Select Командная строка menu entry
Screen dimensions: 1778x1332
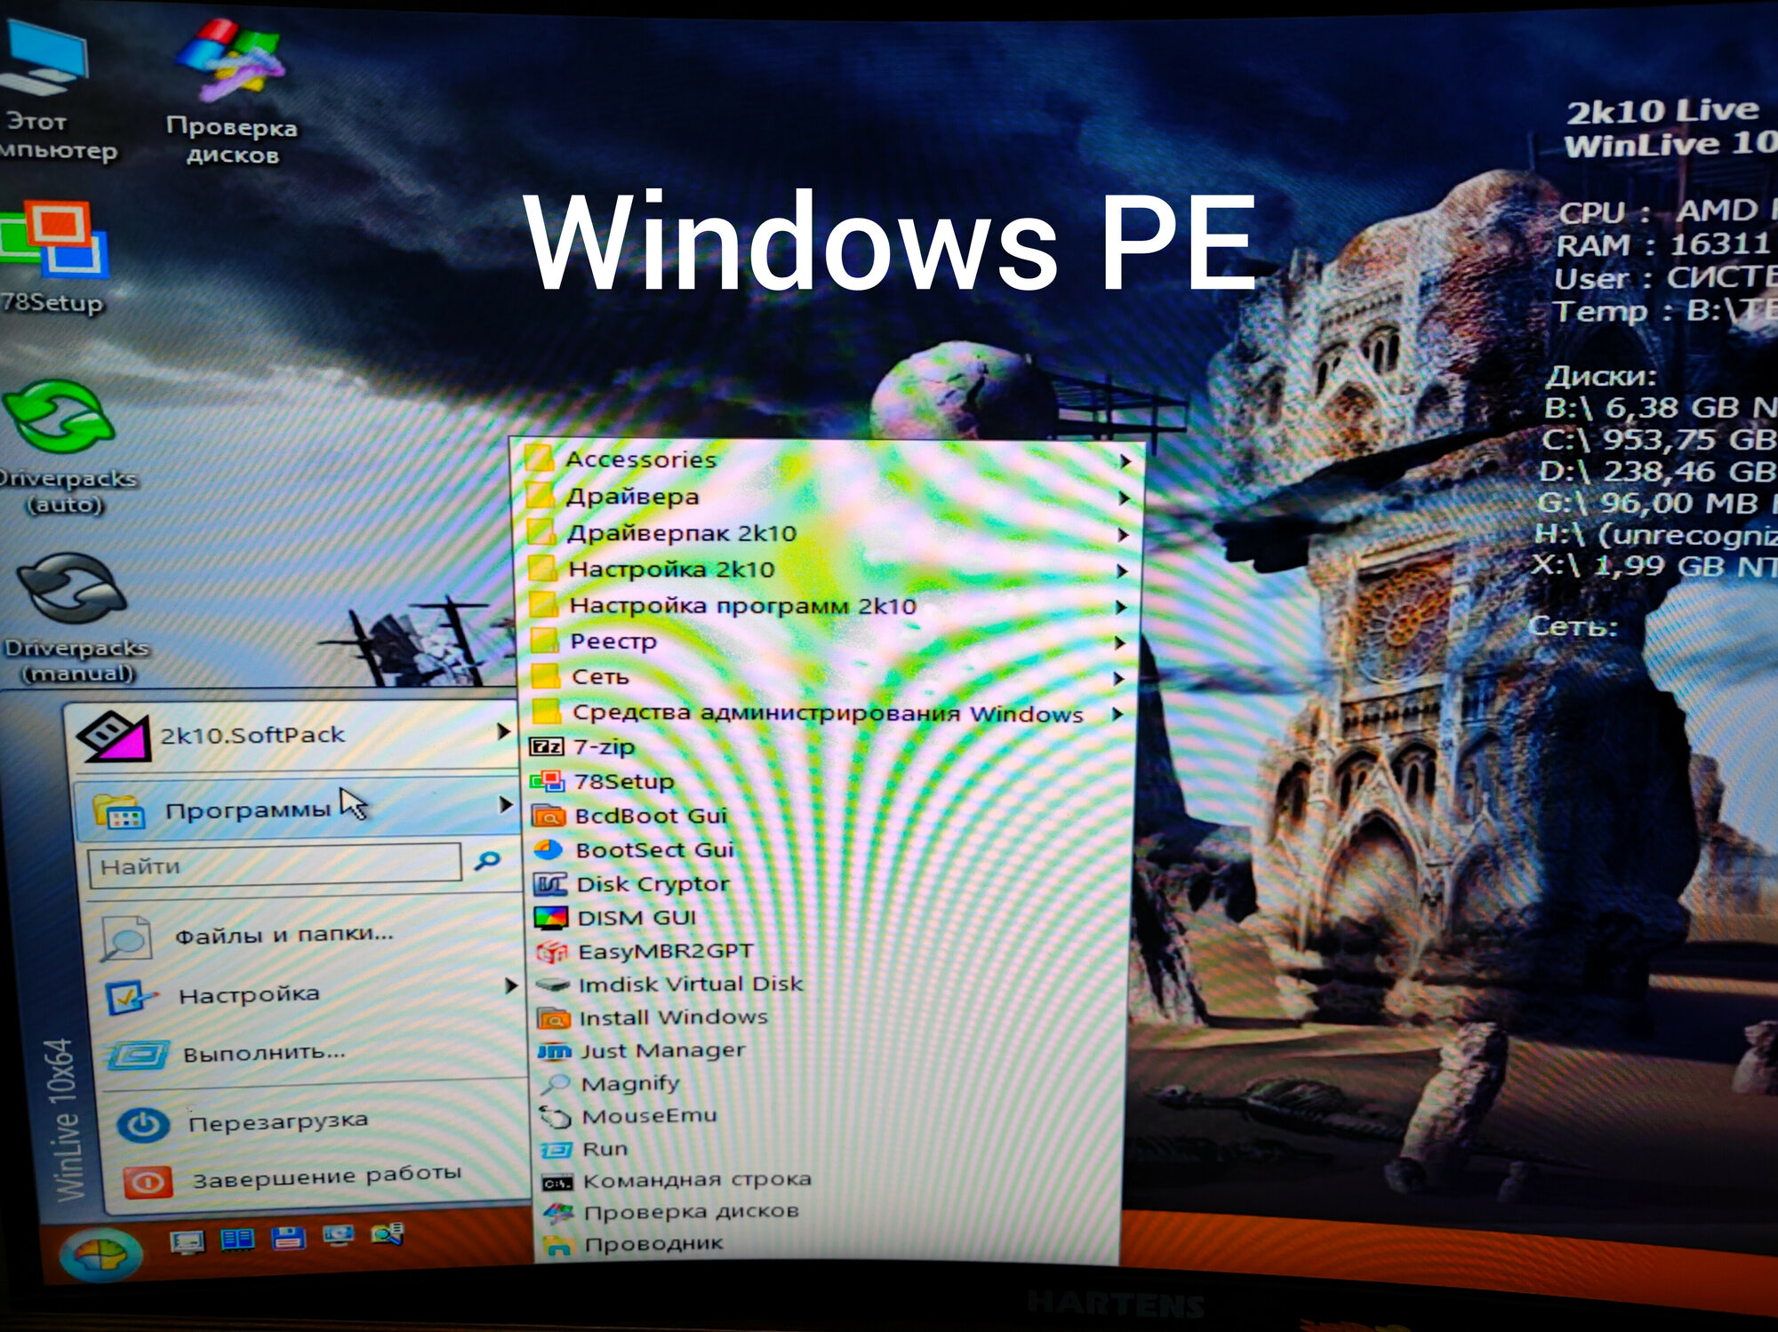[x=697, y=1181]
